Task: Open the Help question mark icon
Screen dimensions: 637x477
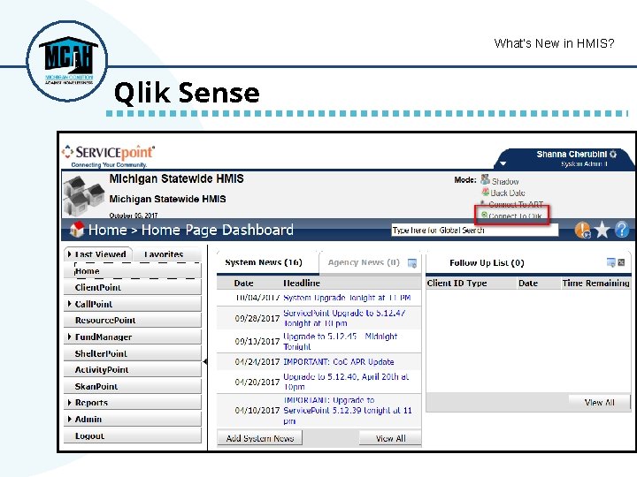Action: point(622,230)
